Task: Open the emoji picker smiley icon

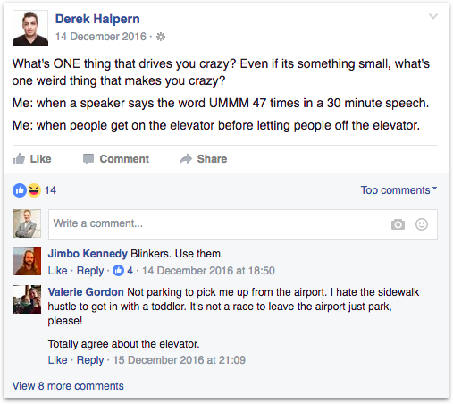Action: pyautogui.click(x=422, y=224)
